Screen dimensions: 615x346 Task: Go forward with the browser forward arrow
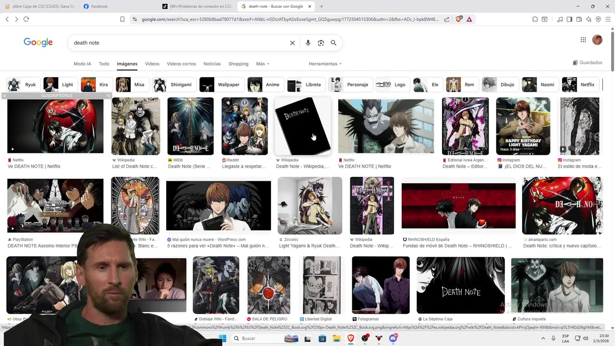pyautogui.click(x=16, y=19)
